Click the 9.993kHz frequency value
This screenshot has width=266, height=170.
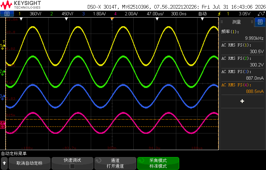click(254, 38)
